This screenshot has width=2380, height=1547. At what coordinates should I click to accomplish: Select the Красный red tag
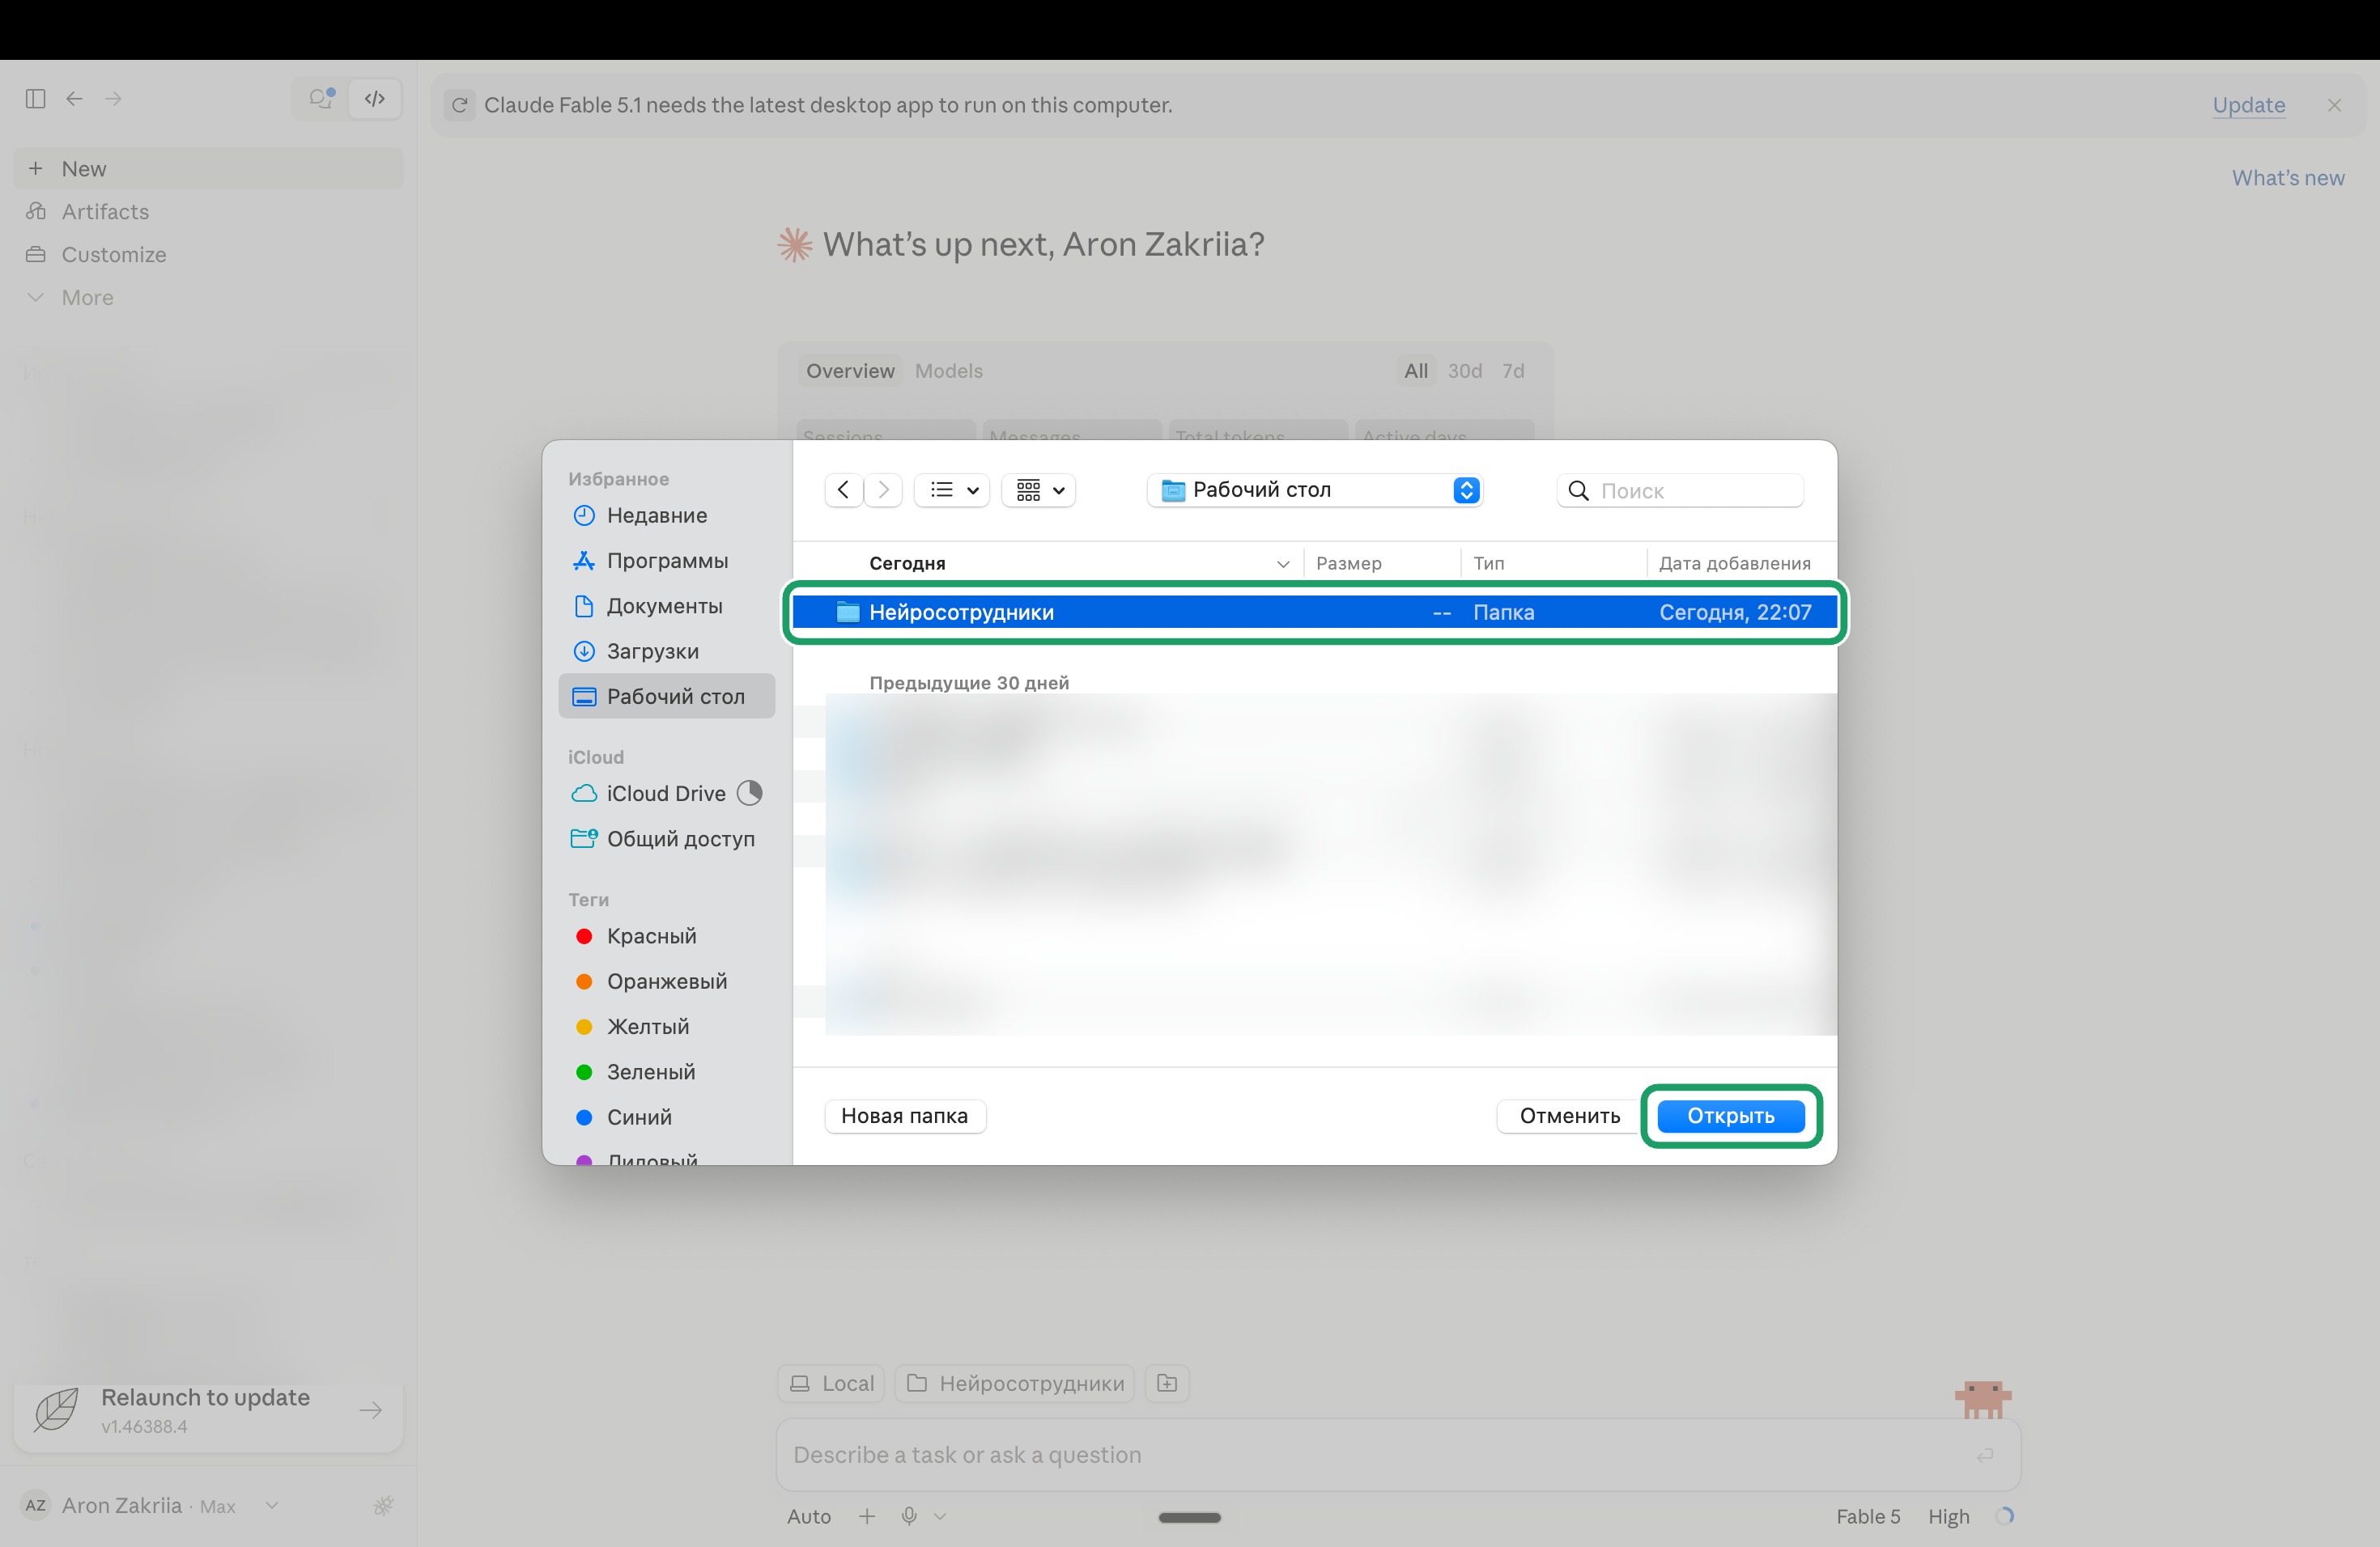pyautogui.click(x=666, y=936)
